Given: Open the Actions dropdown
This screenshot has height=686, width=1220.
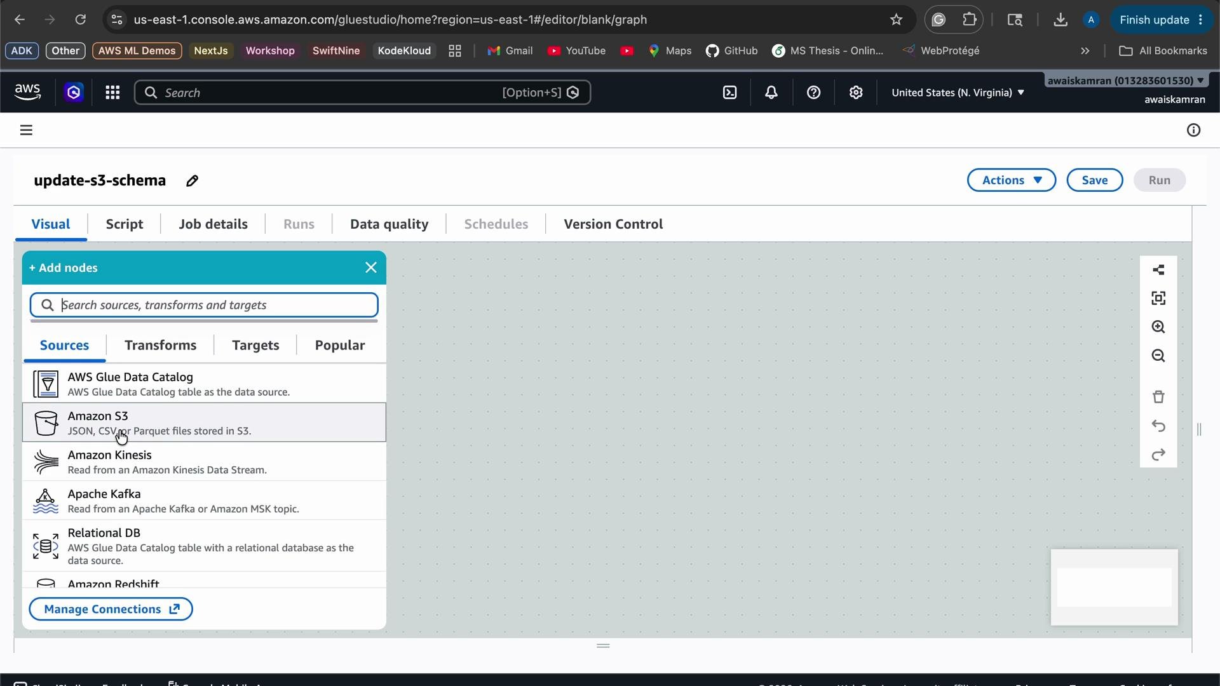Looking at the screenshot, I should pyautogui.click(x=1012, y=180).
